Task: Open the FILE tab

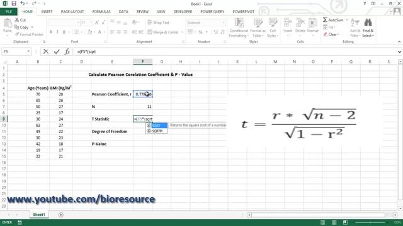Action: tap(8, 11)
